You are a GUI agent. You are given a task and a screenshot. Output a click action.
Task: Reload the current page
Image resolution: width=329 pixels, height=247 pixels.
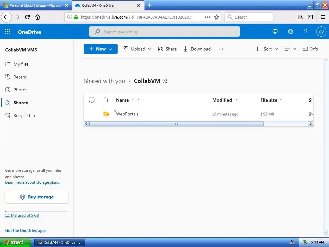pyautogui.click(x=27, y=17)
